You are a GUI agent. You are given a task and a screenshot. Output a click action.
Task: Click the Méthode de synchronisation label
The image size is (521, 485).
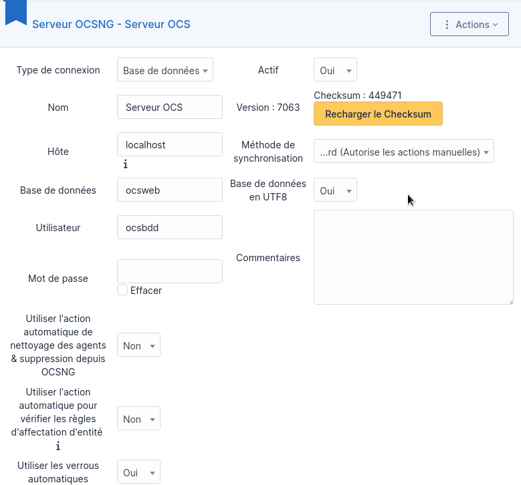(268, 152)
